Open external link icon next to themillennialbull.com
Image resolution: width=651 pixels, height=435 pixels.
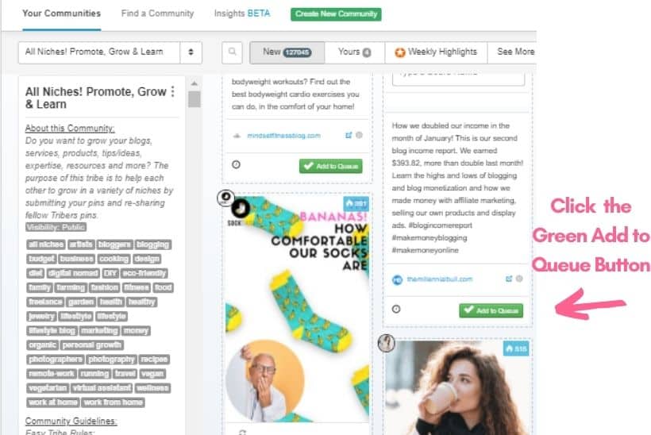pyautogui.click(x=509, y=279)
